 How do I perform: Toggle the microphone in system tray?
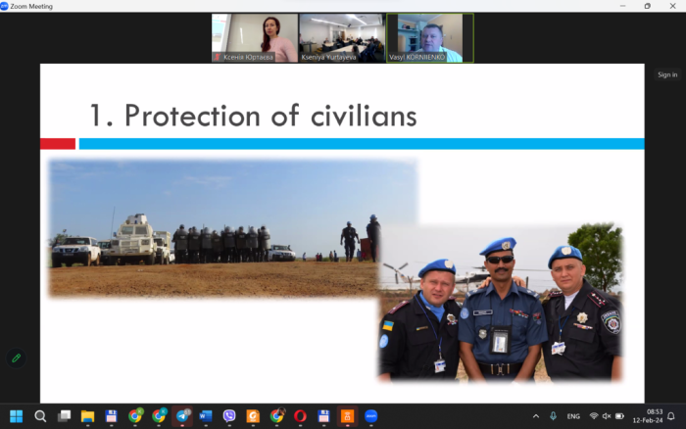point(554,416)
